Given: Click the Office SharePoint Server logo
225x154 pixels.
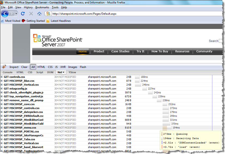Looking at the screenshot, I should [x=58, y=40].
